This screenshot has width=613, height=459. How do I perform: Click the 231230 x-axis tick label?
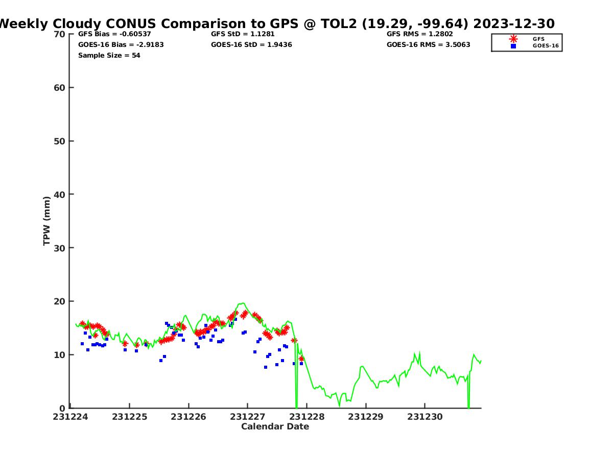pyautogui.click(x=425, y=417)
